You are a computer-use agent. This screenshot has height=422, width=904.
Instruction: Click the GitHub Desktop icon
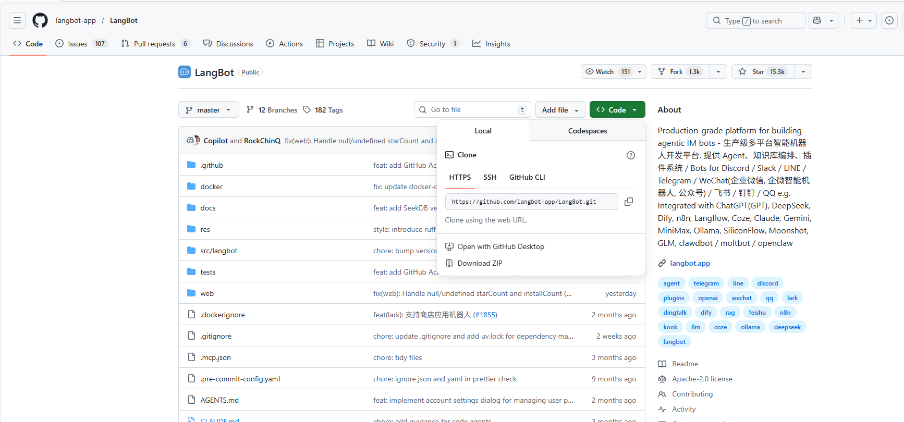449,246
